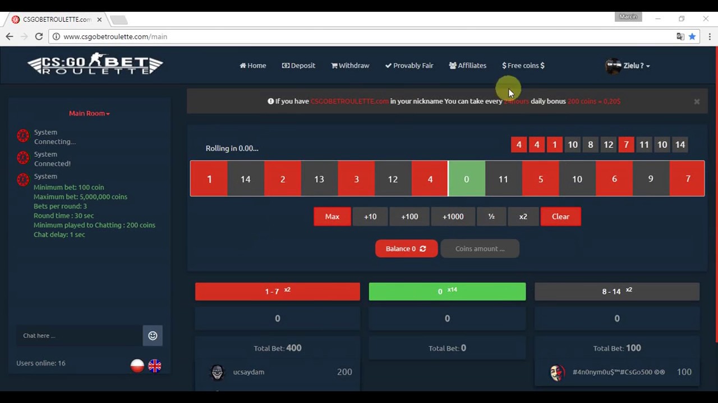
Task: Click the CSGOBETROULETTE.com link in the bonus notice
Action: (x=349, y=101)
